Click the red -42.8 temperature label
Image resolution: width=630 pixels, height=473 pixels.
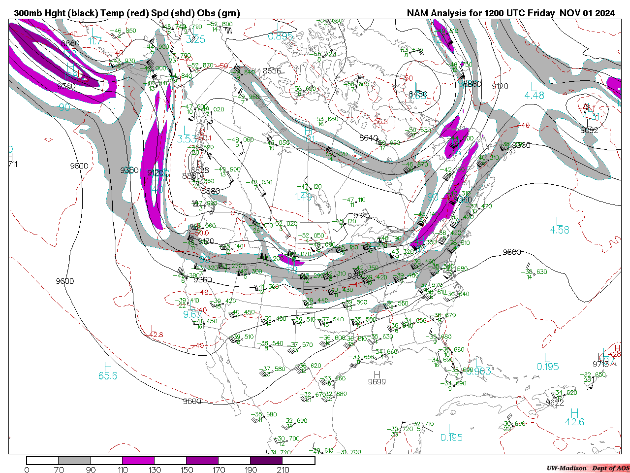(x=155, y=335)
